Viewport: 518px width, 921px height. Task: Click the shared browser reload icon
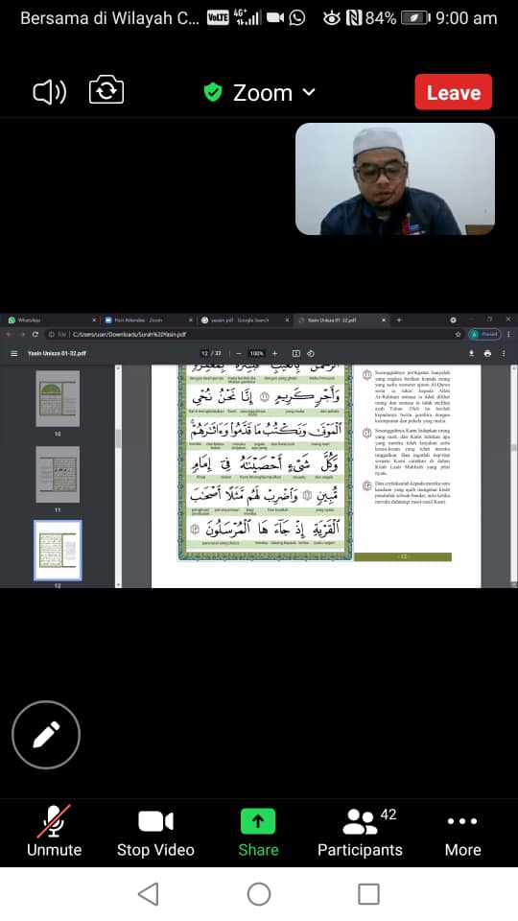tap(35, 334)
